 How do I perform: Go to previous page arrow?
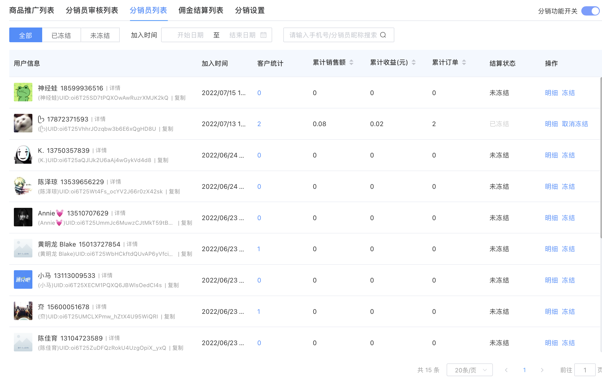pyautogui.click(x=506, y=370)
